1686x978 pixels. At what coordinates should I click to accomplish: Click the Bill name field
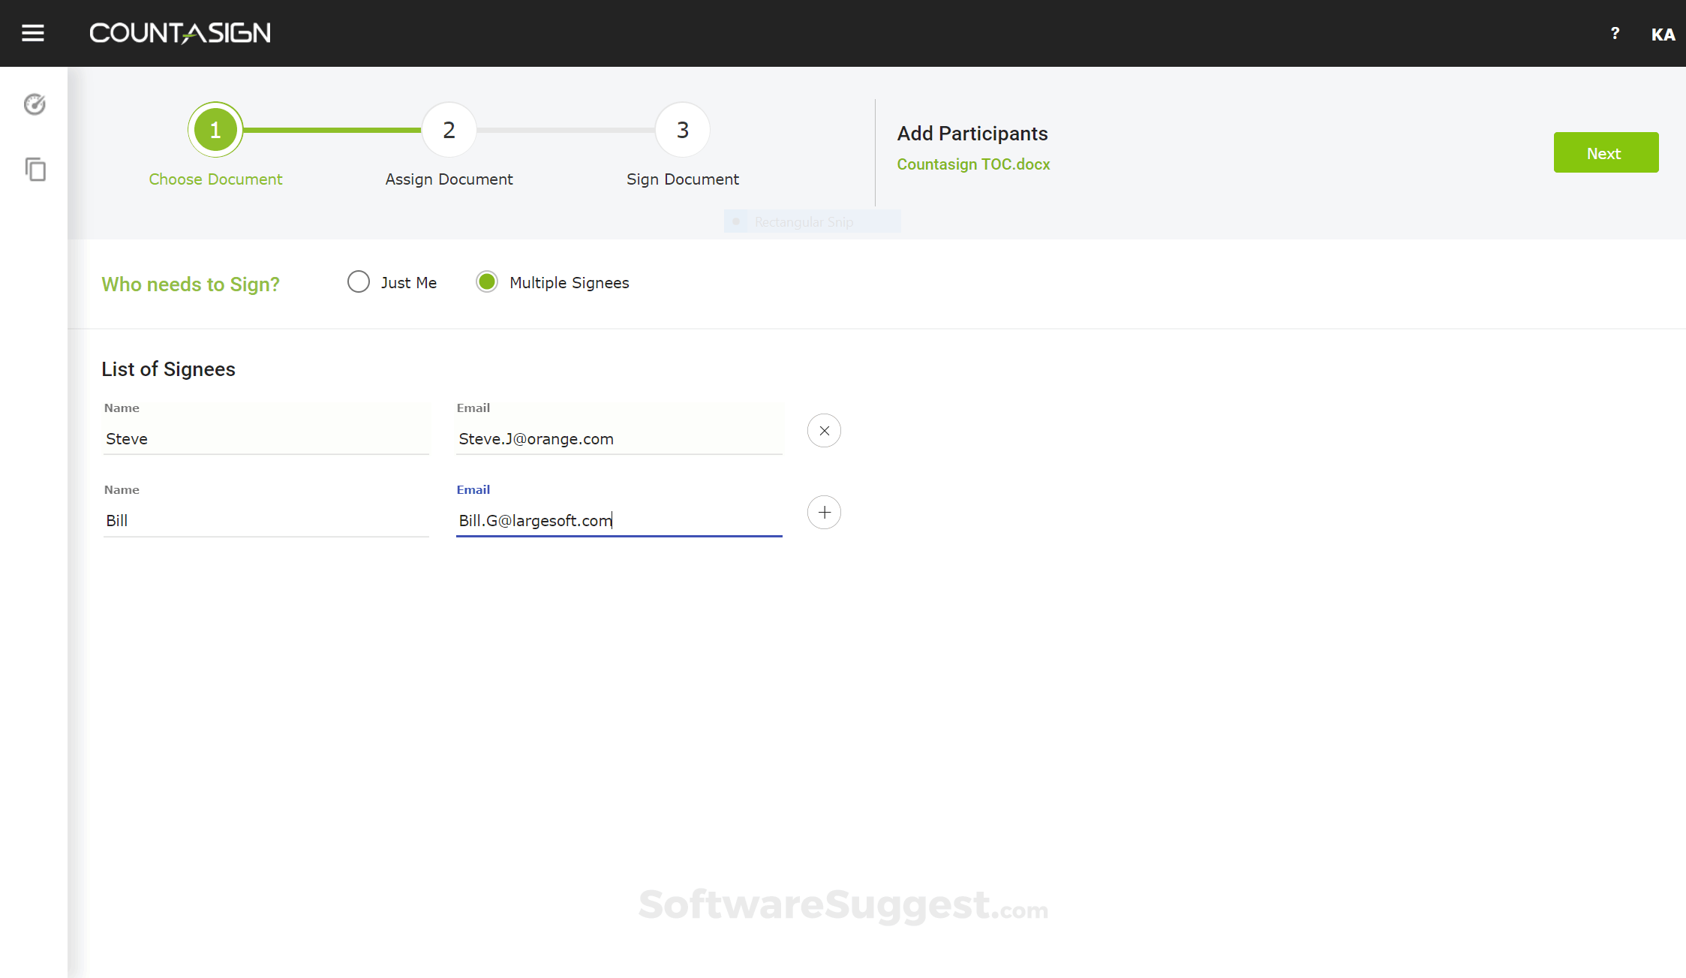[266, 521]
